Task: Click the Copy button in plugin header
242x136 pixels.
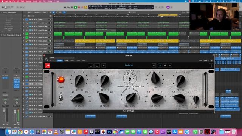Action: 67,60
